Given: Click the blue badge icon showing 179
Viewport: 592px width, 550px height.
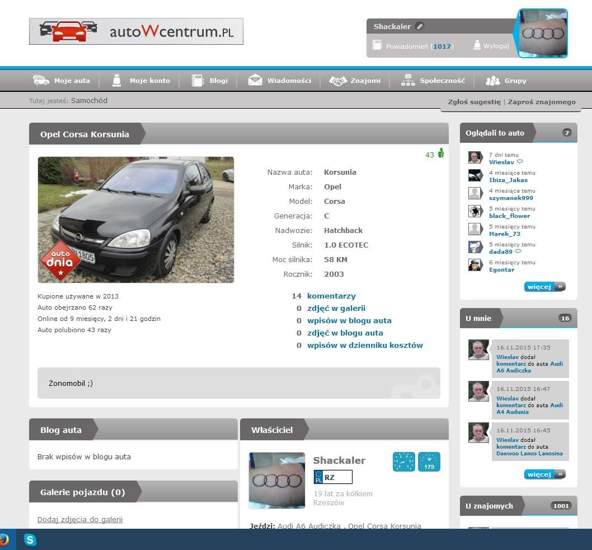Looking at the screenshot, I should coord(429,462).
